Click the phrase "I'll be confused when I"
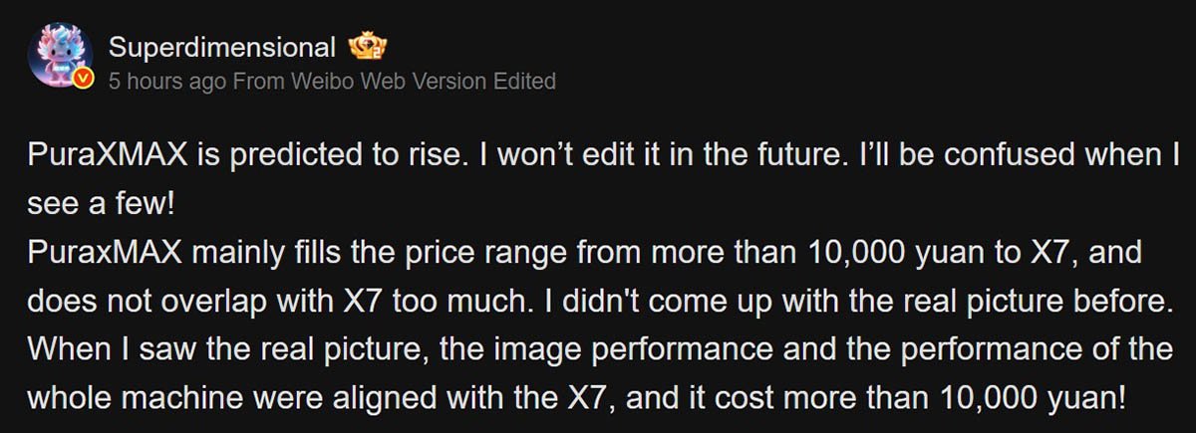Viewport: 1196px width, 433px height. tap(1007, 156)
